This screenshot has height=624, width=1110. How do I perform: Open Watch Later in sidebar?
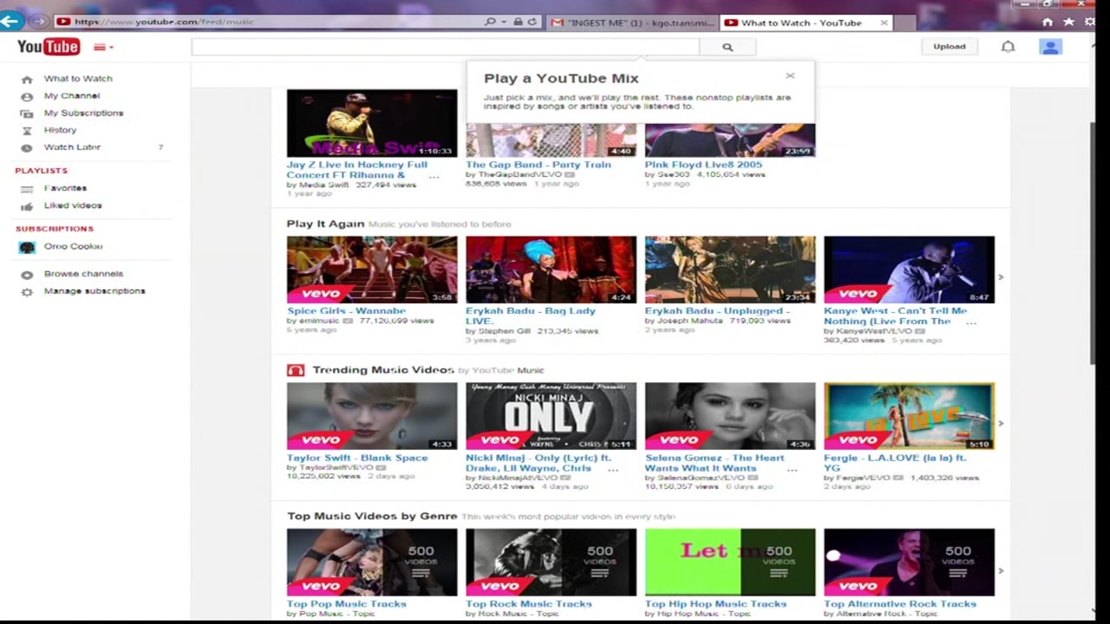click(72, 147)
